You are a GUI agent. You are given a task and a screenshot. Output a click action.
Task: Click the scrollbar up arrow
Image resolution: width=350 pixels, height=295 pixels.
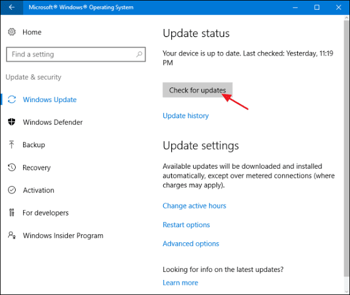[347, 18]
